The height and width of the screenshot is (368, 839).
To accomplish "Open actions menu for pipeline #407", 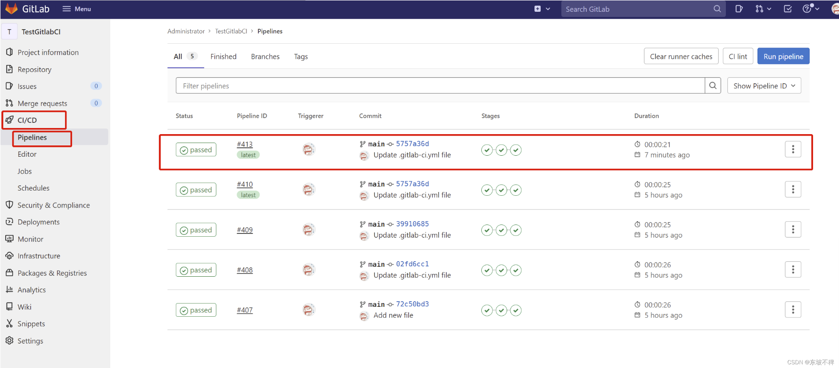I will click(x=793, y=309).
